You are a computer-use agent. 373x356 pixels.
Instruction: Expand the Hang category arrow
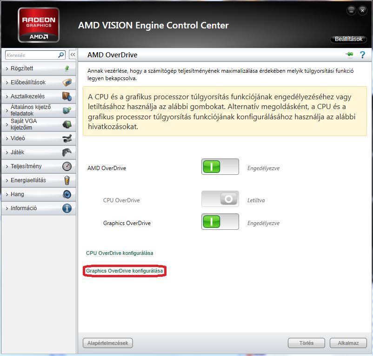pyautogui.click(x=7, y=194)
